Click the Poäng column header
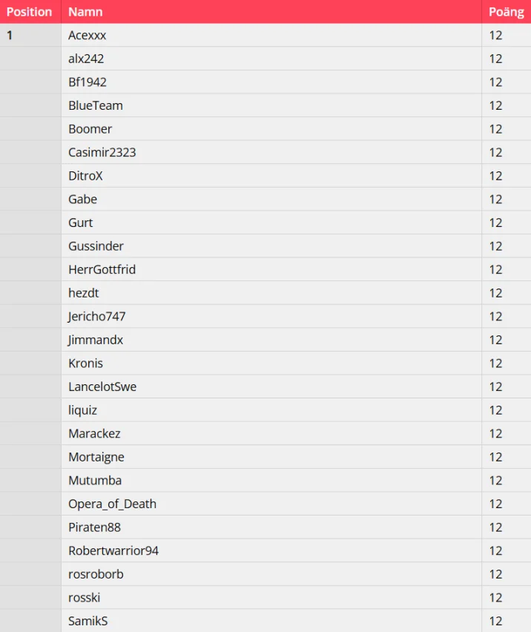531x632 pixels. (506, 12)
